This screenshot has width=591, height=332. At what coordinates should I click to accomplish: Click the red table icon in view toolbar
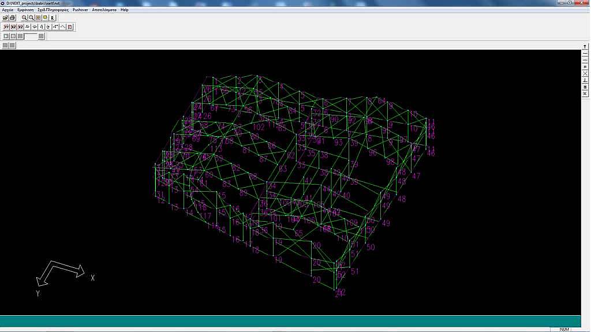[70, 27]
